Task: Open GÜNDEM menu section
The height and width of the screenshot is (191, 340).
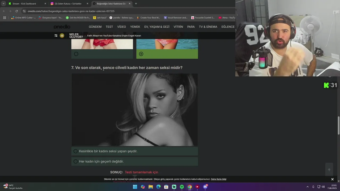Action: pos(95,27)
